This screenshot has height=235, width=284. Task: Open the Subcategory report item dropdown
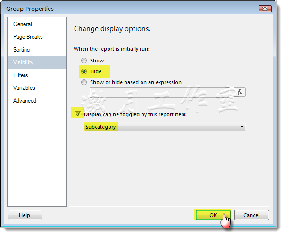pyautogui.click(x=165, y=126)
